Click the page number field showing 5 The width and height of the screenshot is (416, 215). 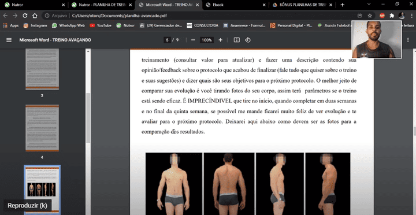click(167, 40)
